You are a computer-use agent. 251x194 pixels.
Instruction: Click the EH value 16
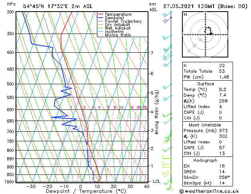coord(222,166)
